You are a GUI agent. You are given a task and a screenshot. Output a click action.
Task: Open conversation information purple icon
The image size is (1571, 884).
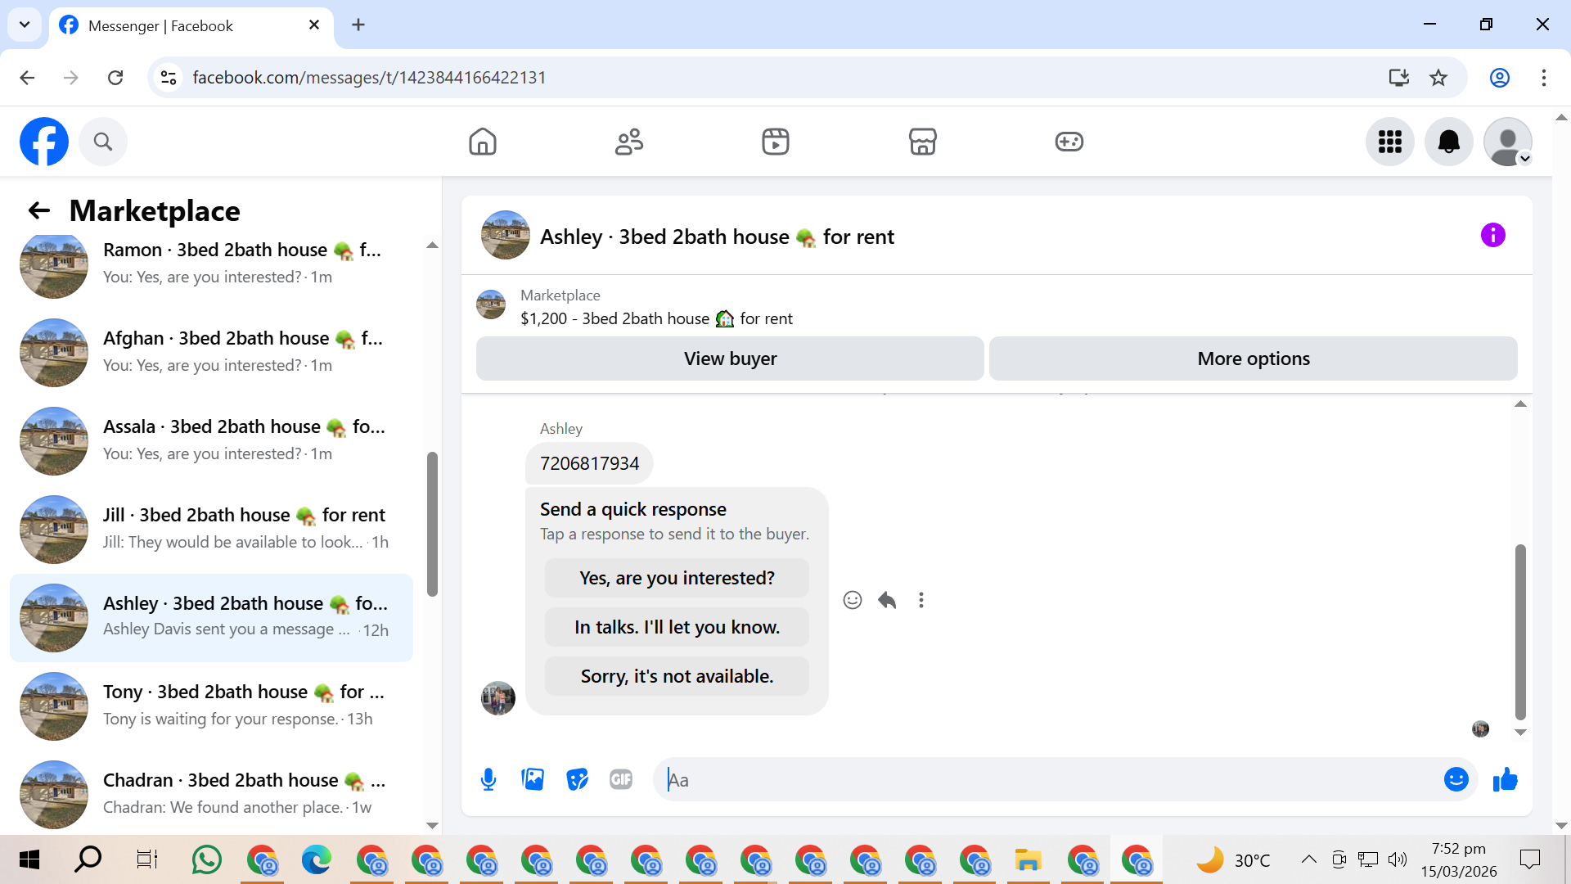(1493, 236)
